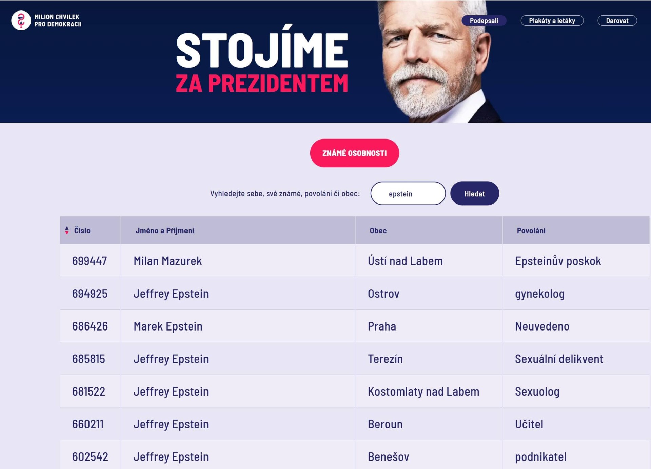
Task: Click Marek Epstein in the Praha row
Action: (x=168, y=326)
